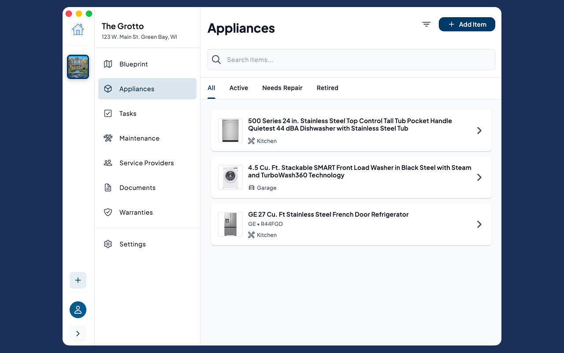
Task: Open the Blueprint section
Action: [147, 64]
